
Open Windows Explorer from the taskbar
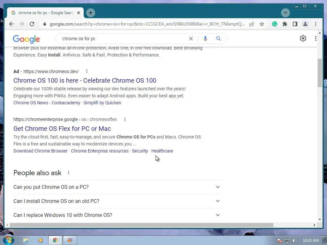[26, 241]
